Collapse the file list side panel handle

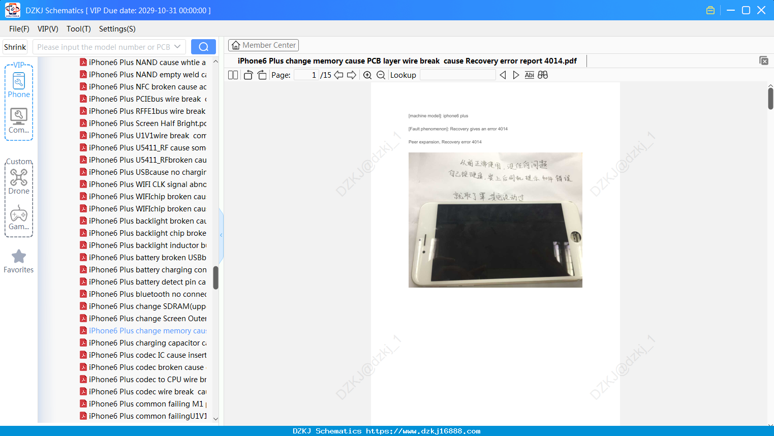[221, 235]
